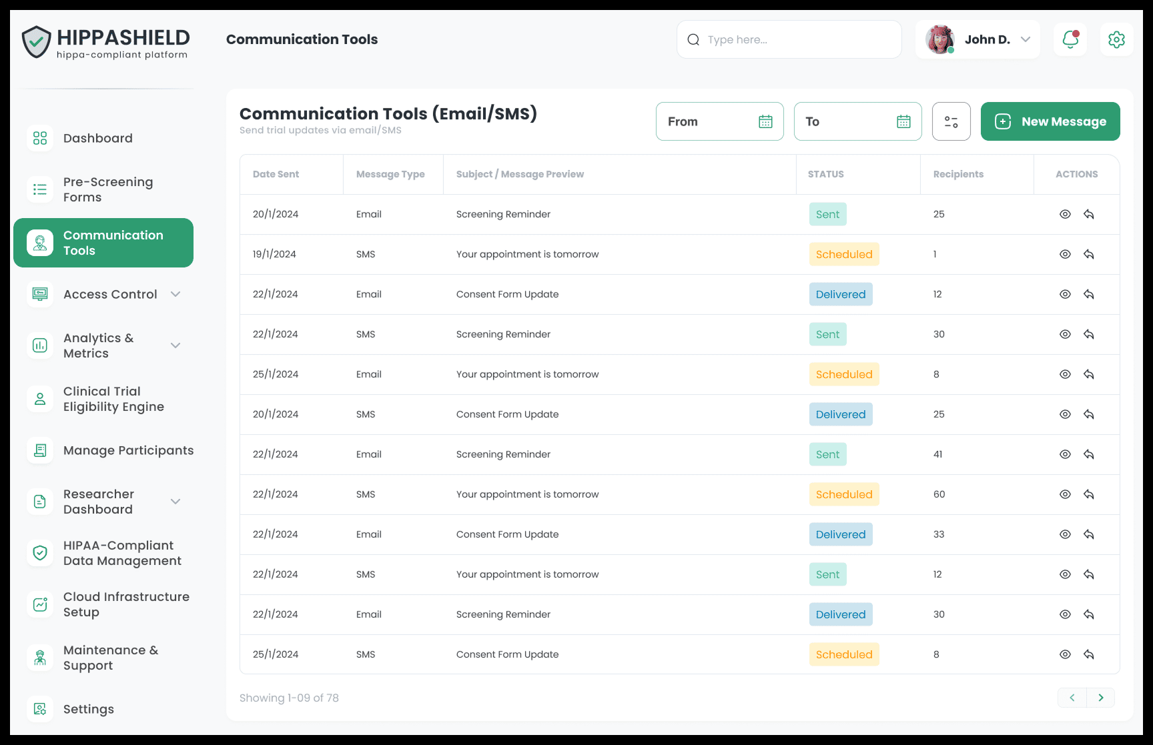Click the filter options icon button

(x=951, y=121)
